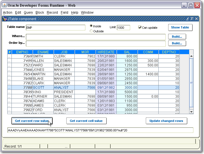Click the JTable component window icon
The height and width of the screenshot is (154, 204).
pos(5,19)
